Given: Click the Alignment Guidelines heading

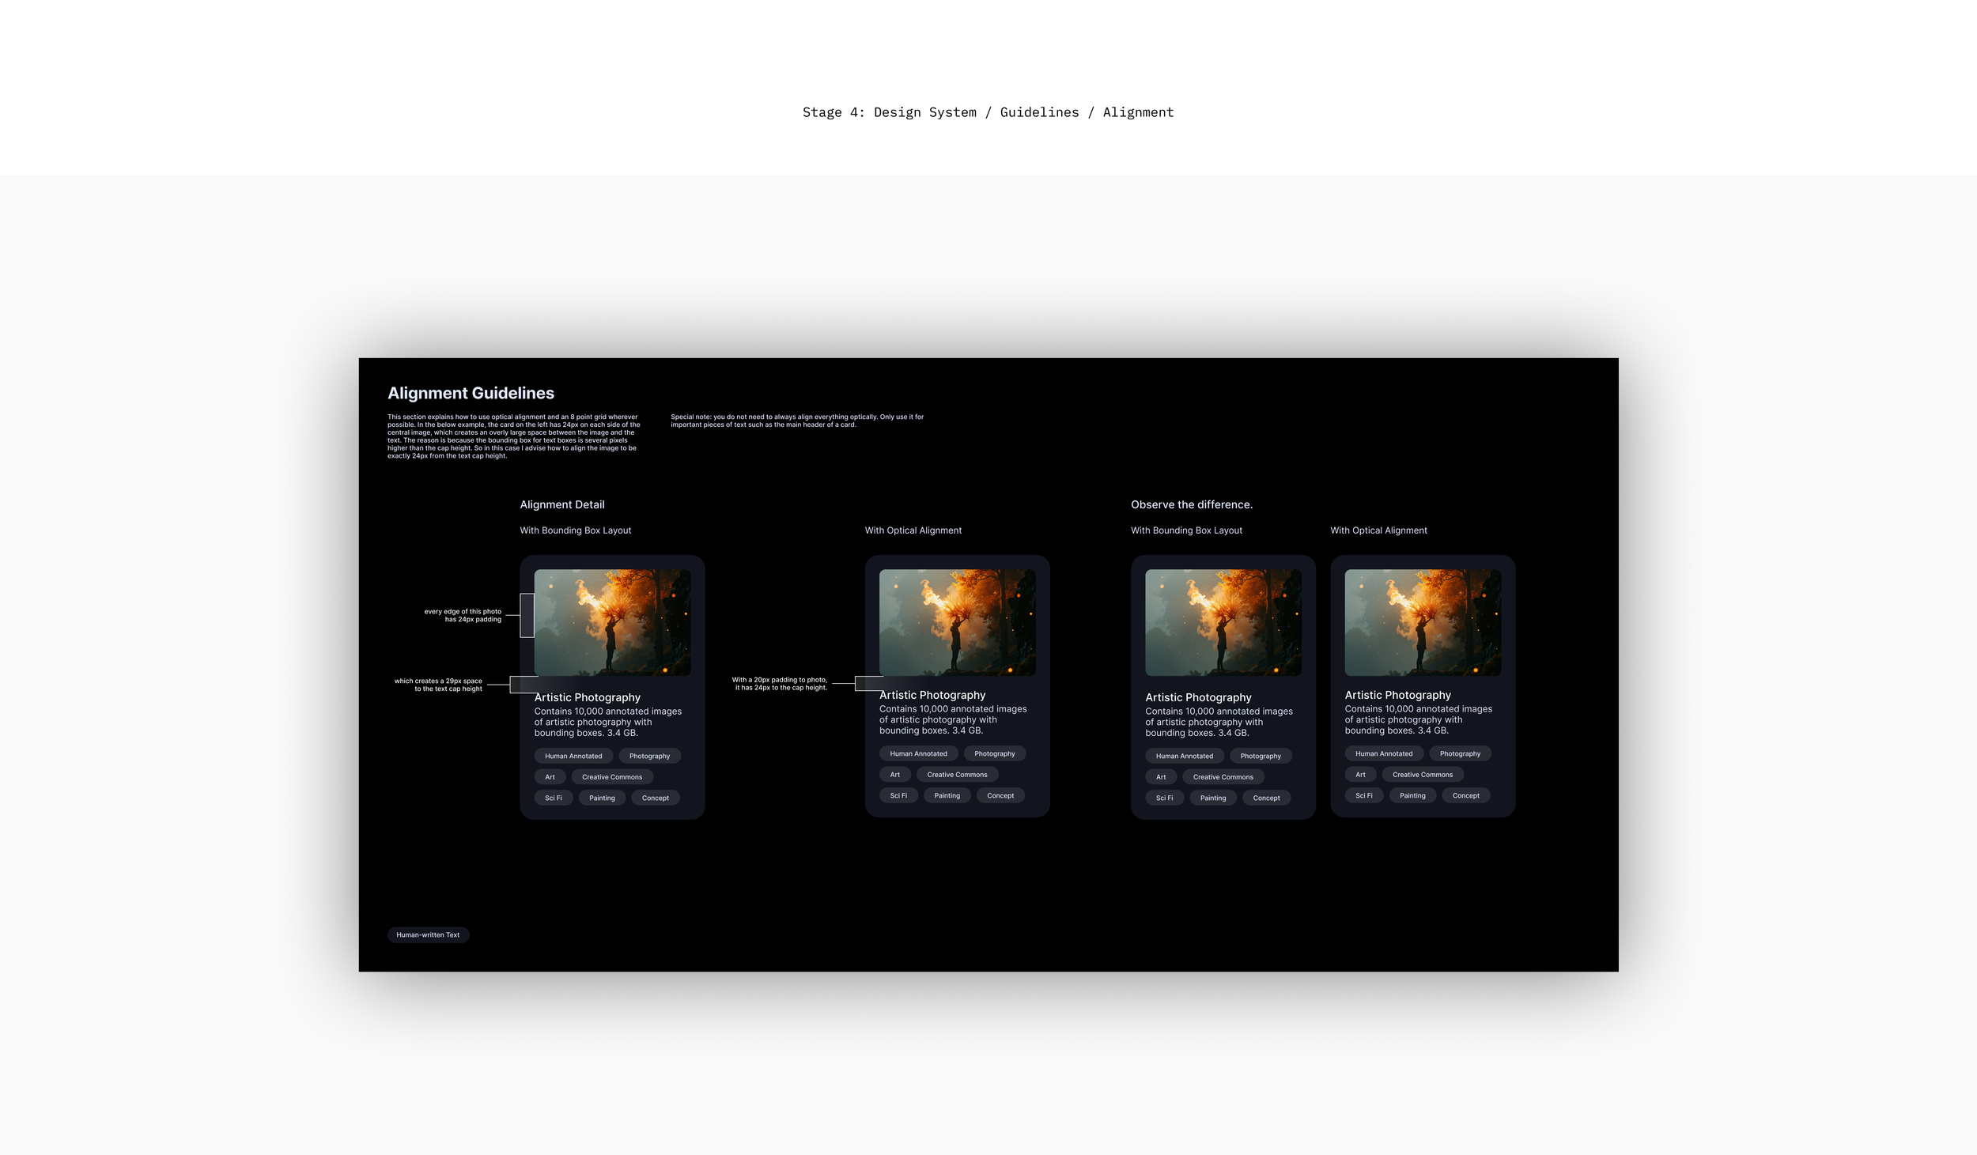Looking at the screenshot, I should (x=471, y=393).
